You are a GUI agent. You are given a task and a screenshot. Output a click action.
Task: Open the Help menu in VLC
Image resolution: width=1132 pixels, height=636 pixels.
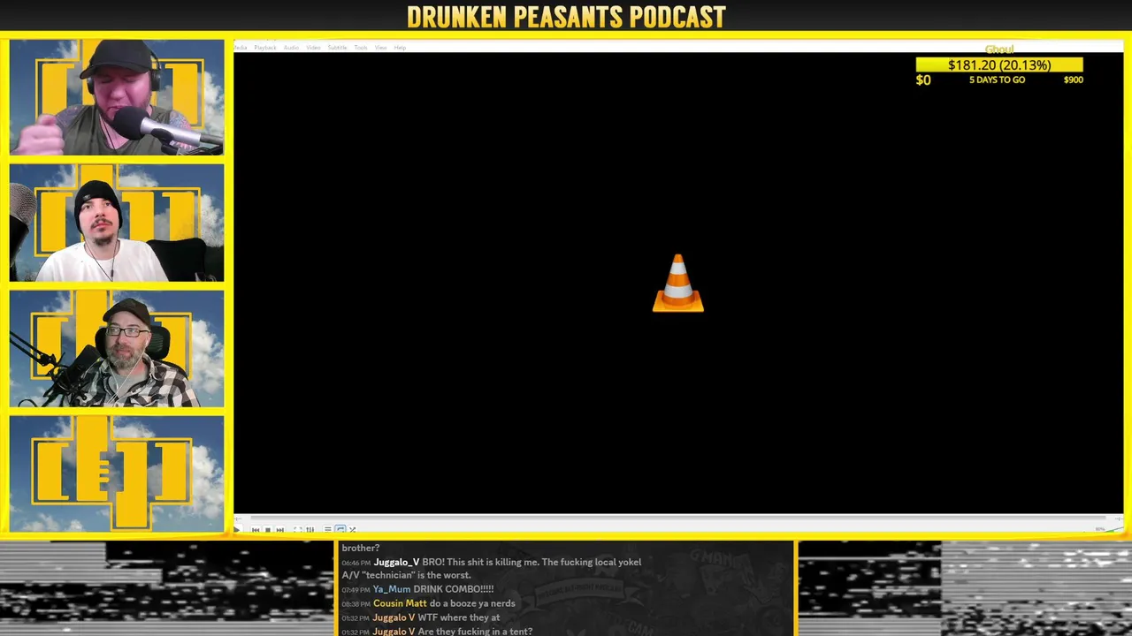pos(400,48)
